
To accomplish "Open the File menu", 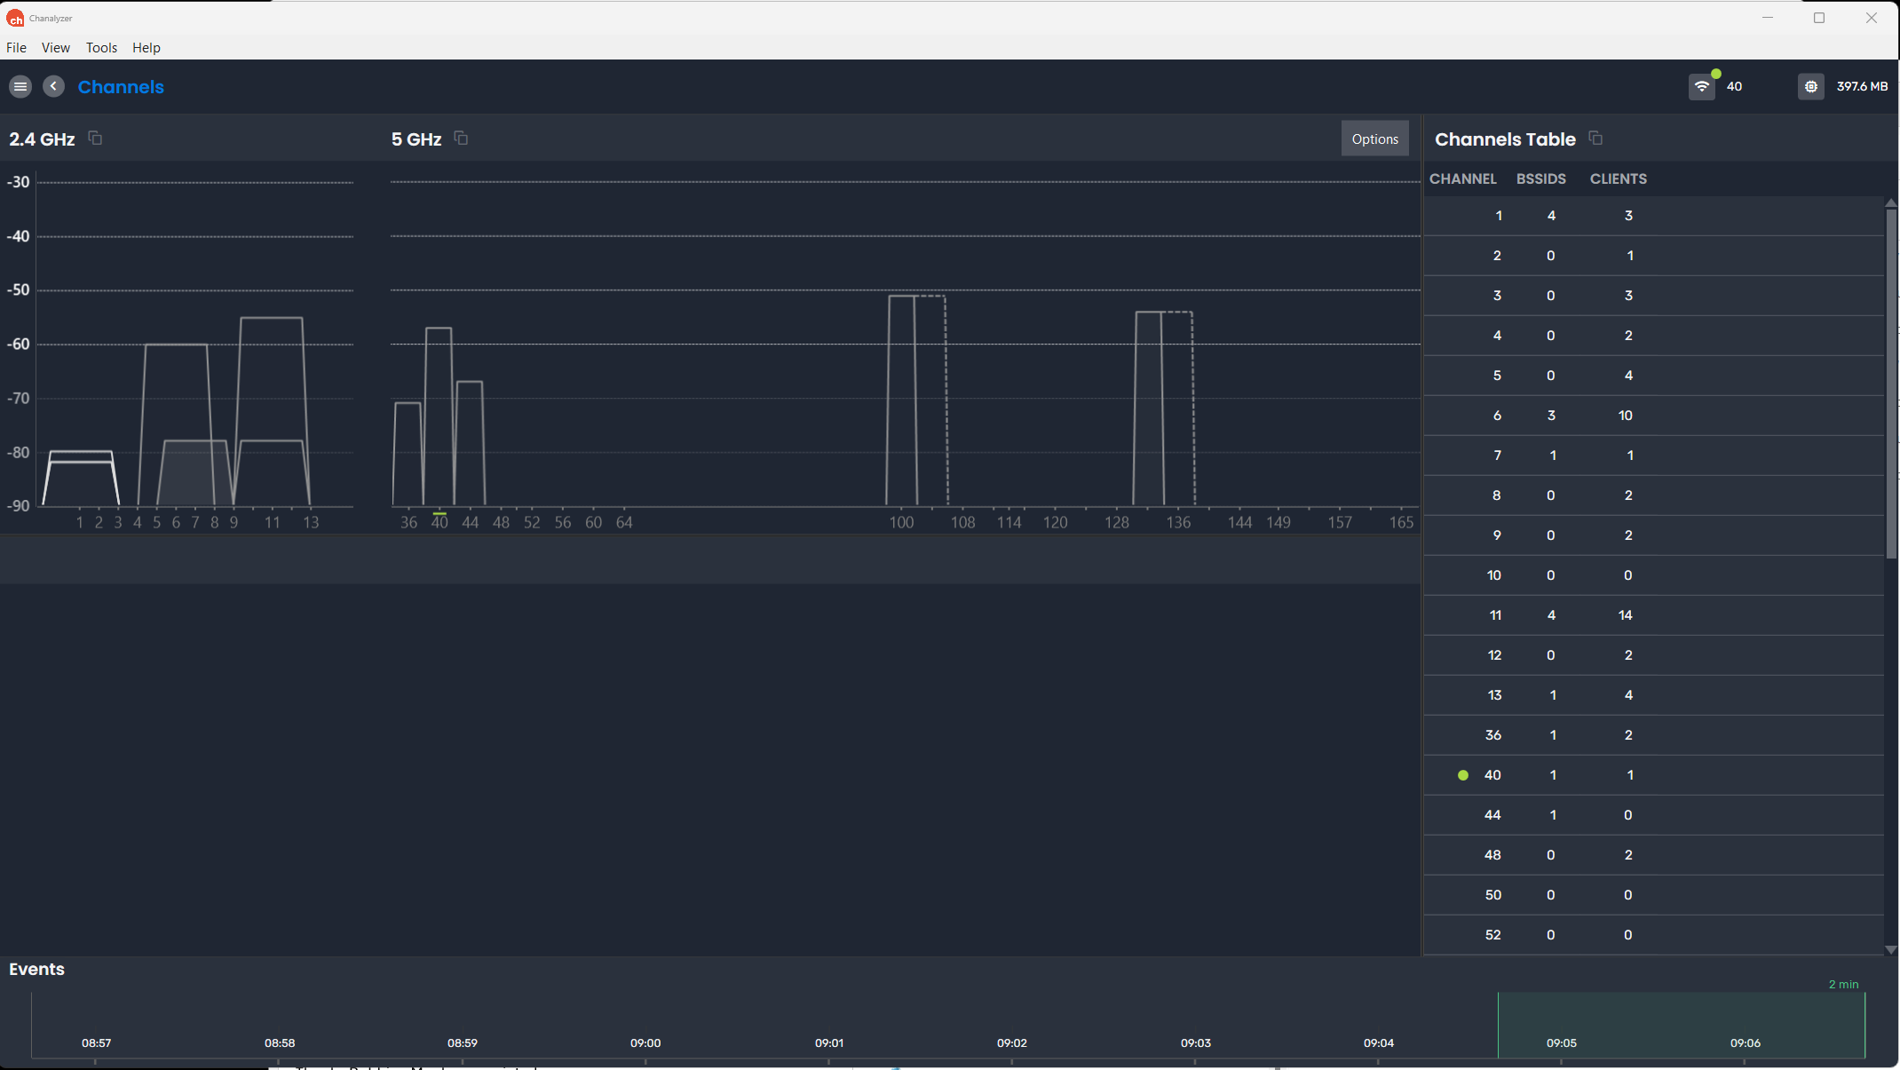I will pos(16,47).
